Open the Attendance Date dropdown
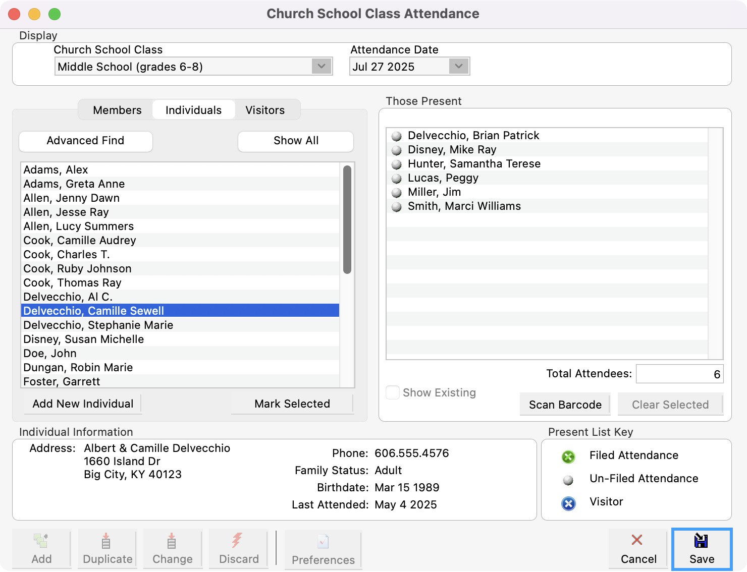This screenshot has height=572, width=747. click(x=458, y=66)
